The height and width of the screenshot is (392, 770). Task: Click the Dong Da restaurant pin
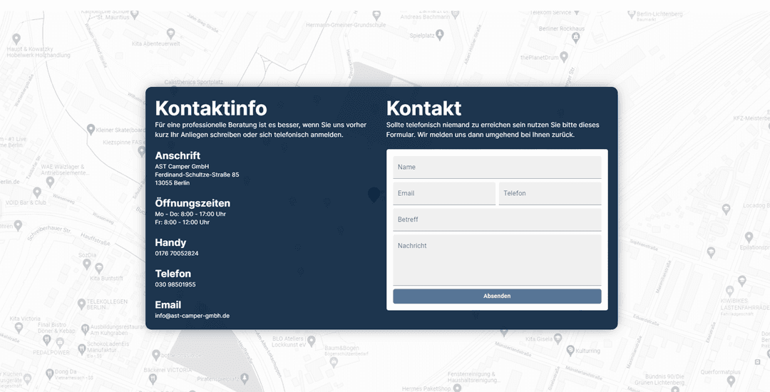[x=50, y=373]
